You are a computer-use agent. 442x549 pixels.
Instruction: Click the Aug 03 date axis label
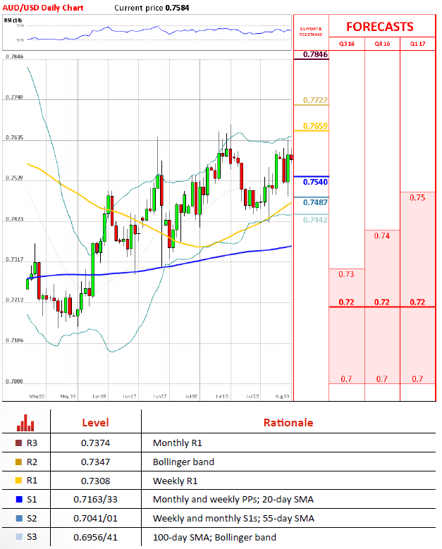point(282,396)
